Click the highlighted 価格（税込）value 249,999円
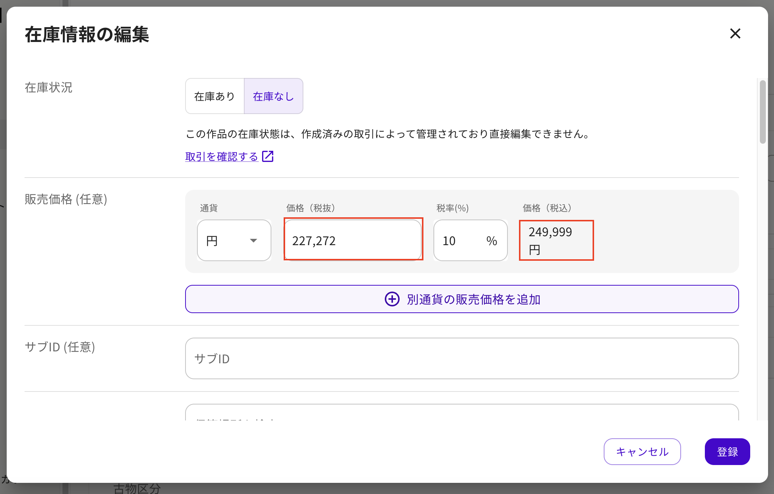Image resolution: width=774 pixels, height=494 pixels. click(x=556, y=240)
